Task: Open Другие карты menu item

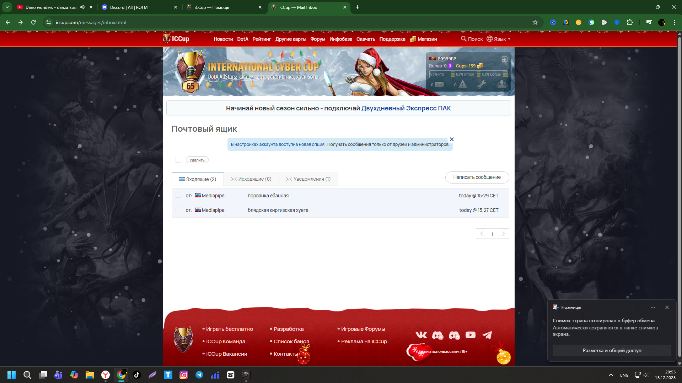Action: tap(291, 39)
